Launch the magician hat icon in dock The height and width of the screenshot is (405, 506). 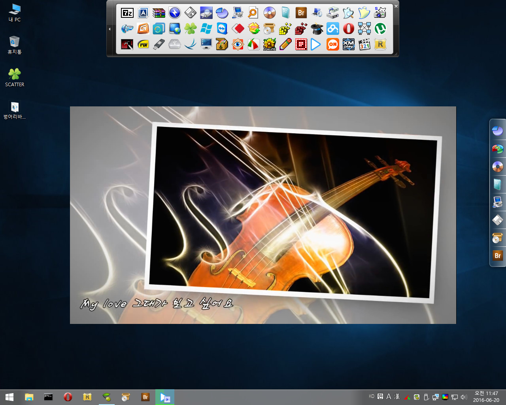pos(317,28)
